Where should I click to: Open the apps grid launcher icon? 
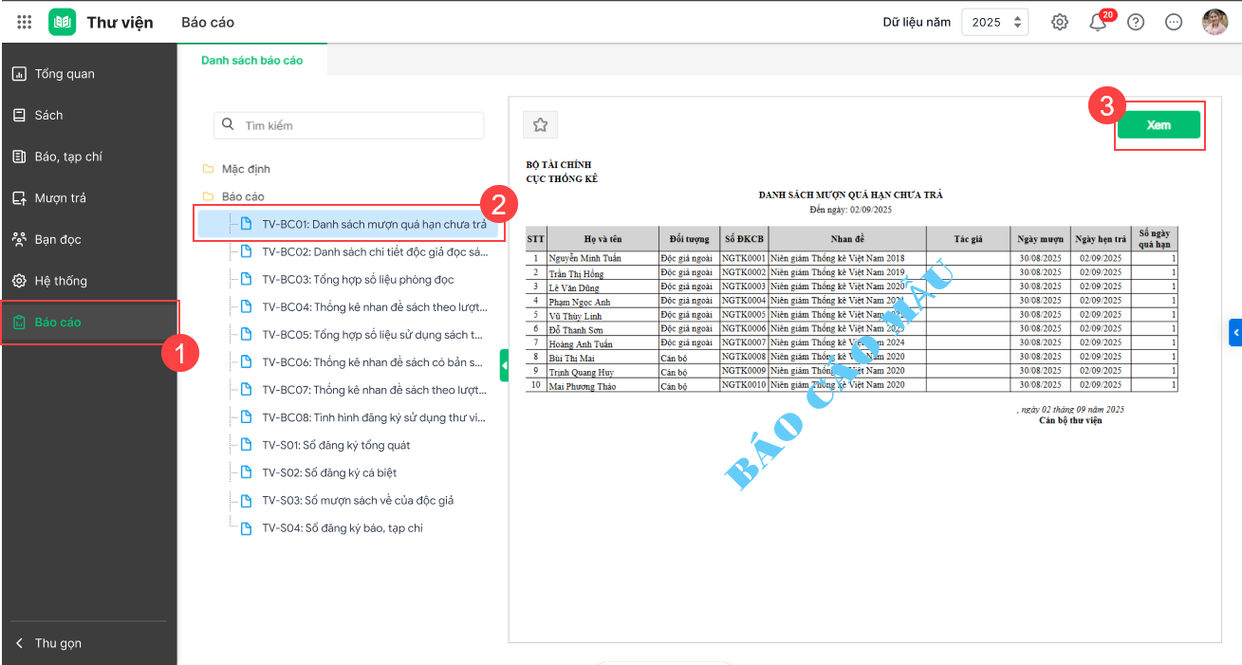[25, 22]
